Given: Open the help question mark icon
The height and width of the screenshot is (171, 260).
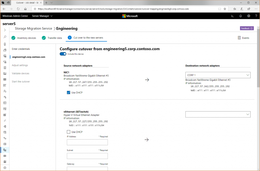Looking at the screenshot, I should click(256, 16).
